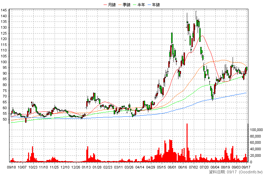Click the 145 price axis label
The height and width of the screenshot is (176, 264).
pos(4,10)
